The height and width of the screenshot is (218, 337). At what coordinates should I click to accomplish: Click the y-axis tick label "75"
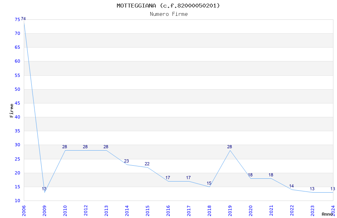pyautogui.click(x=17, y=19)
